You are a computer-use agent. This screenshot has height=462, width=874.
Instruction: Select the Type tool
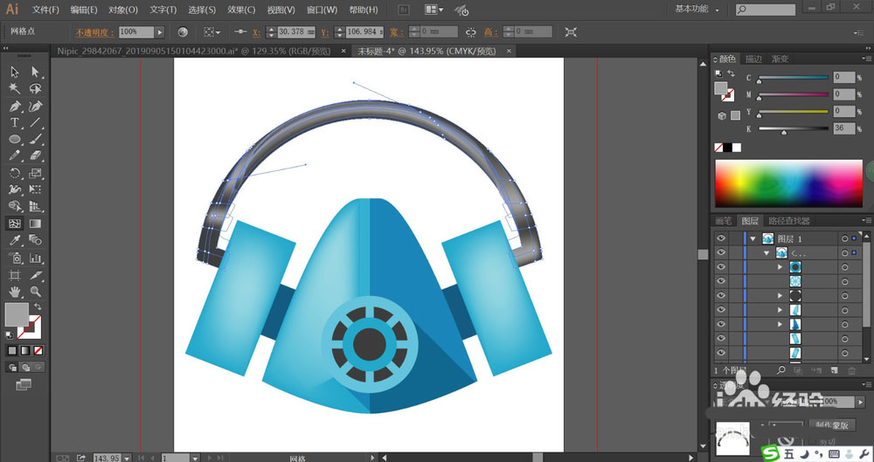click(15, 122)
